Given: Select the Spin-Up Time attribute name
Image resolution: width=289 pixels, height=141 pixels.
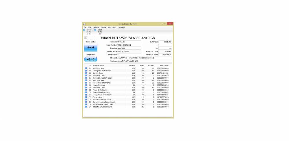Looking at the screenshot, I should coord(98,73).
